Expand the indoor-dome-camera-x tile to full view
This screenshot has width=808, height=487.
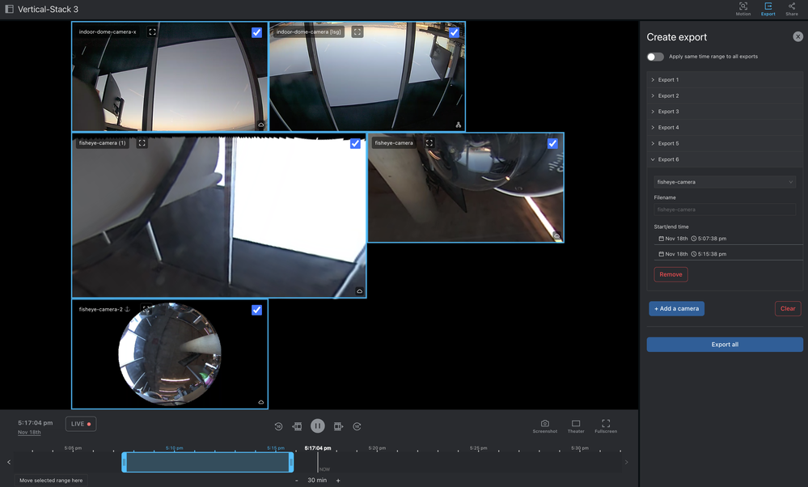152,32
